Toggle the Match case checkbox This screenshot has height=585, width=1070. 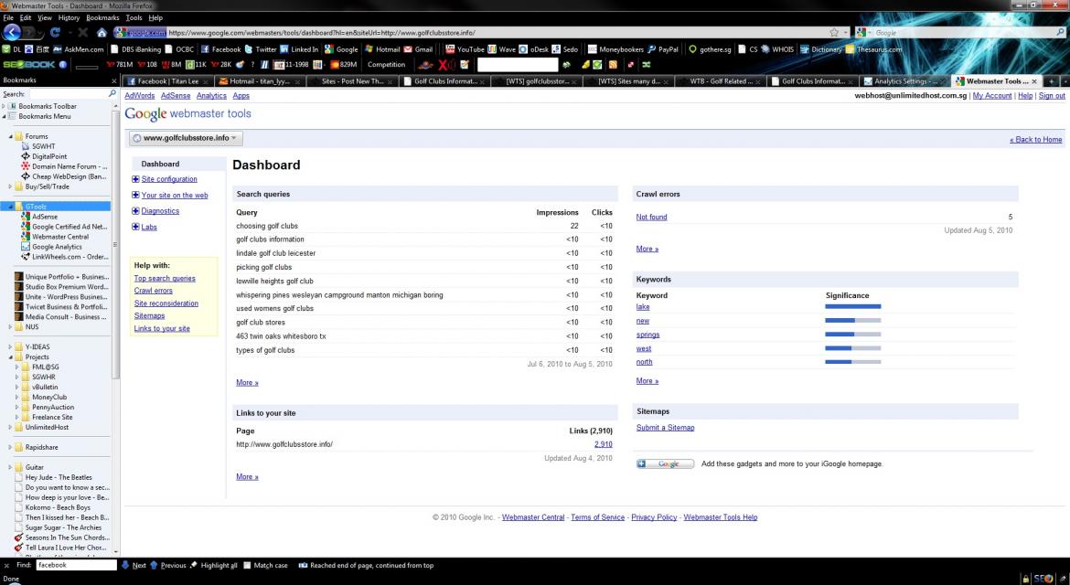coord(248,566)
